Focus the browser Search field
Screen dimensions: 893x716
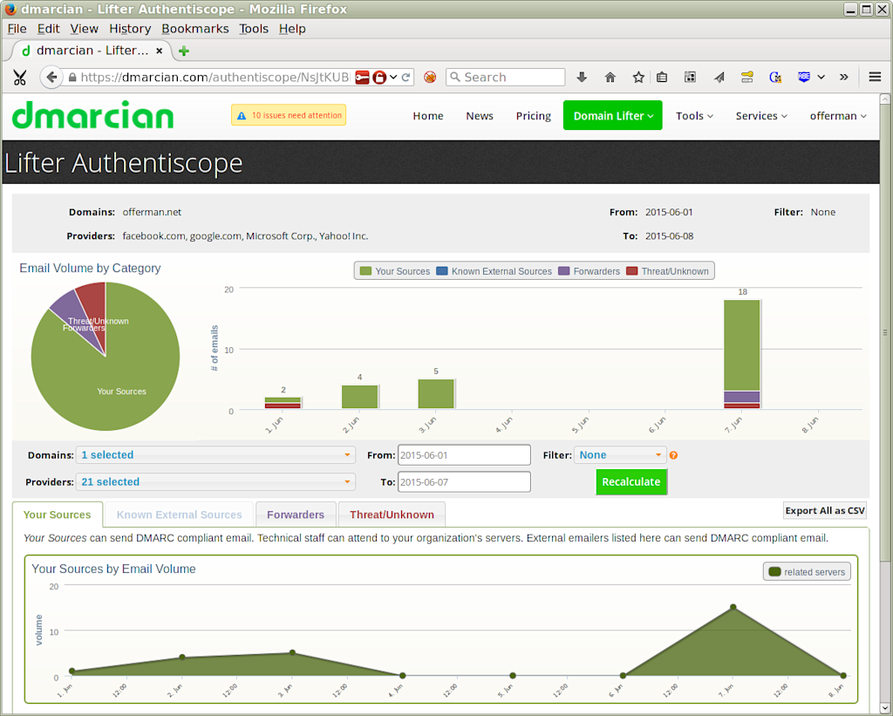pos(505,77)
